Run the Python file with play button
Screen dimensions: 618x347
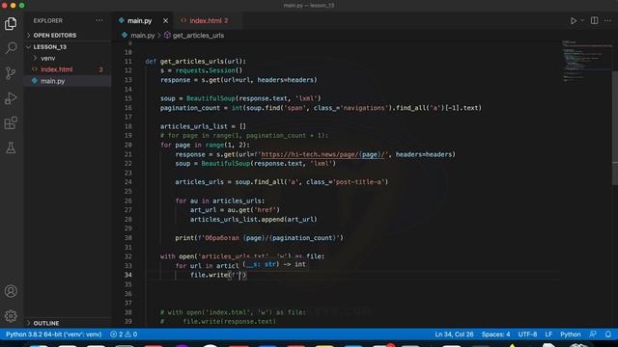click(574, 20)
